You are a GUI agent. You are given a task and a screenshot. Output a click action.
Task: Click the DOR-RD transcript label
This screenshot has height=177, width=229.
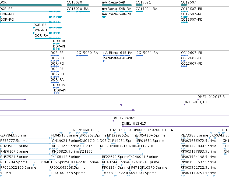7,14
